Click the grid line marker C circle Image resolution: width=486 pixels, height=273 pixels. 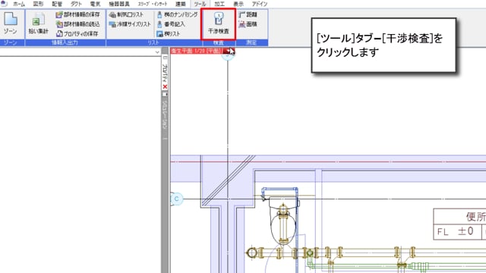(177, 199)
